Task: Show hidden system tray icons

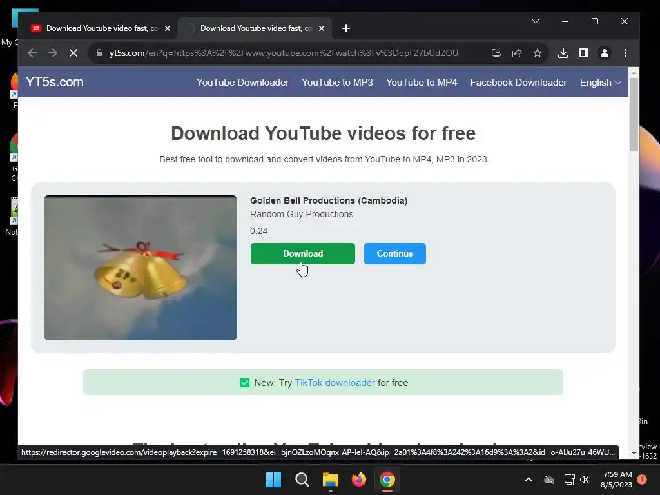Action: [x=529, y=480]
